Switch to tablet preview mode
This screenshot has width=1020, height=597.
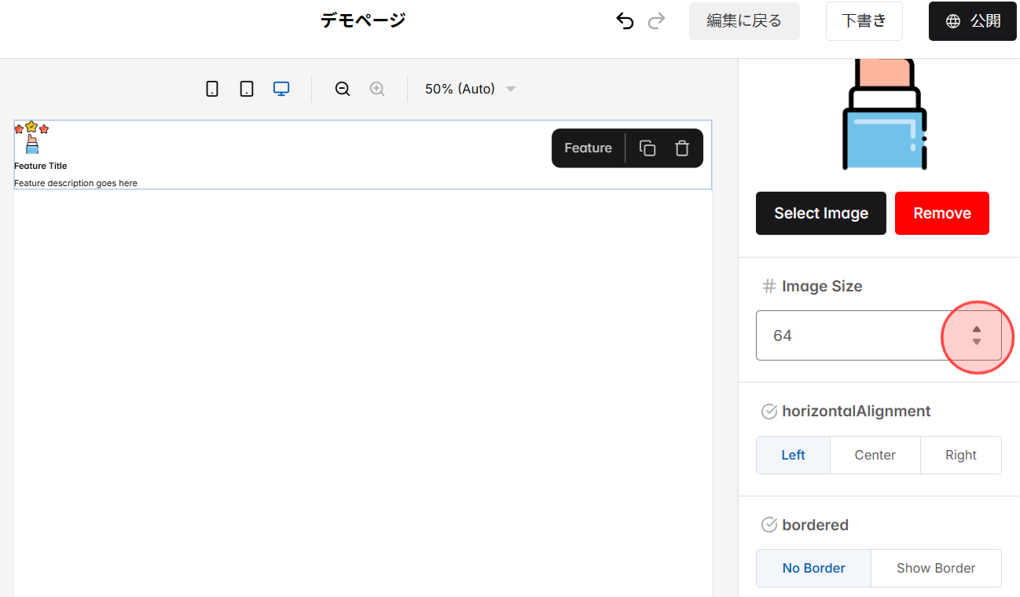246,89
